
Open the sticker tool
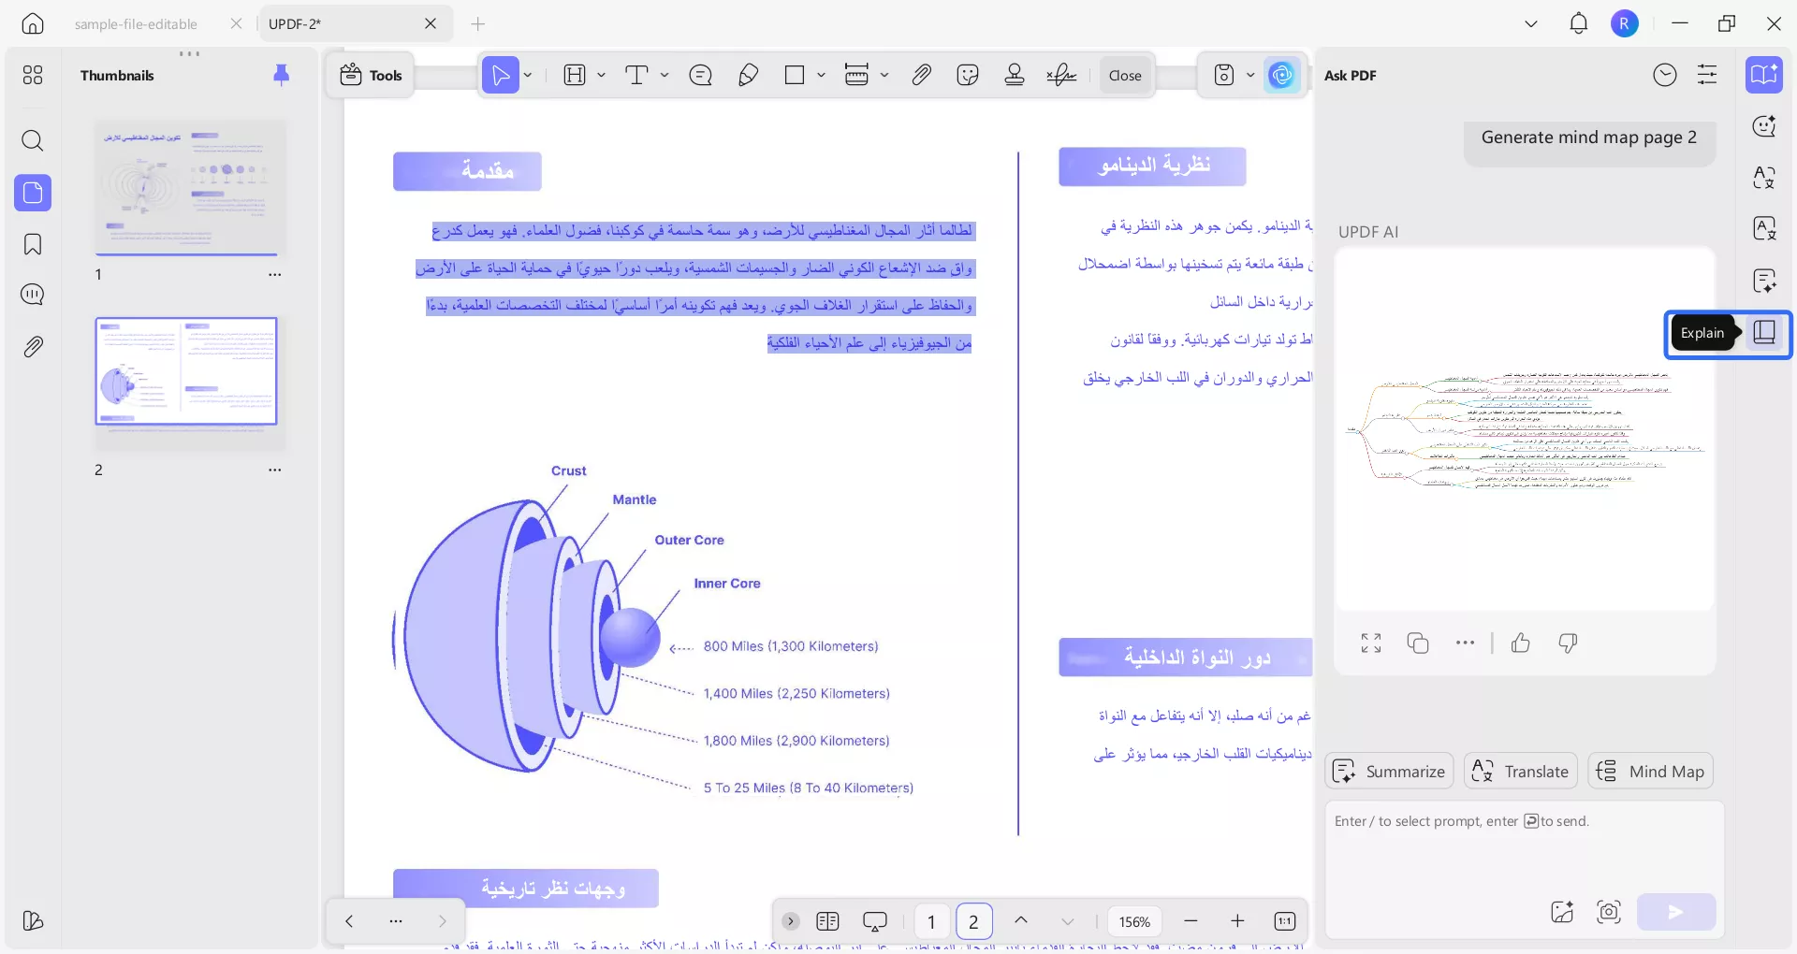pos(968,76)
